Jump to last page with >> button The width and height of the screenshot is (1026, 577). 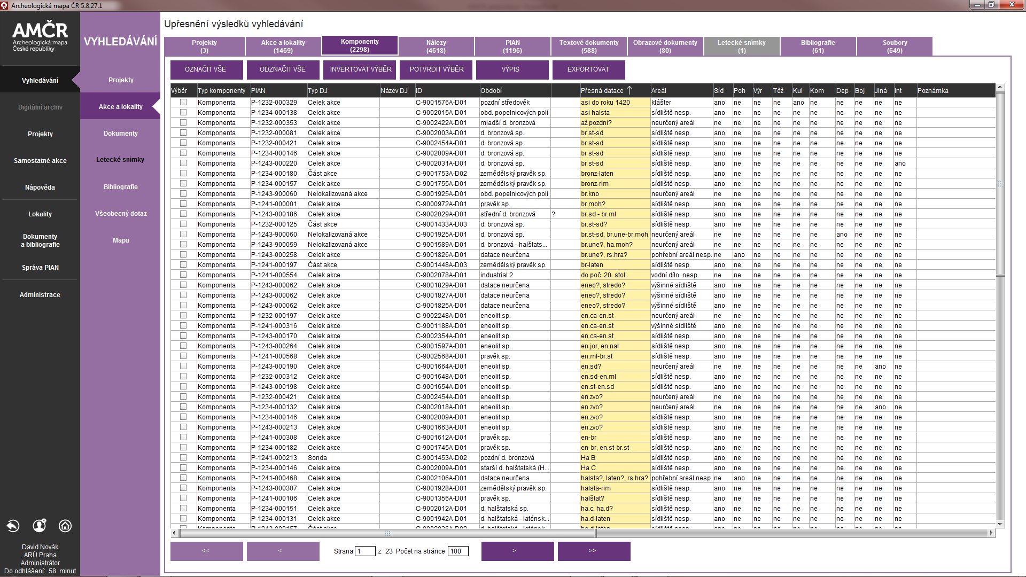tap(594, 551)
